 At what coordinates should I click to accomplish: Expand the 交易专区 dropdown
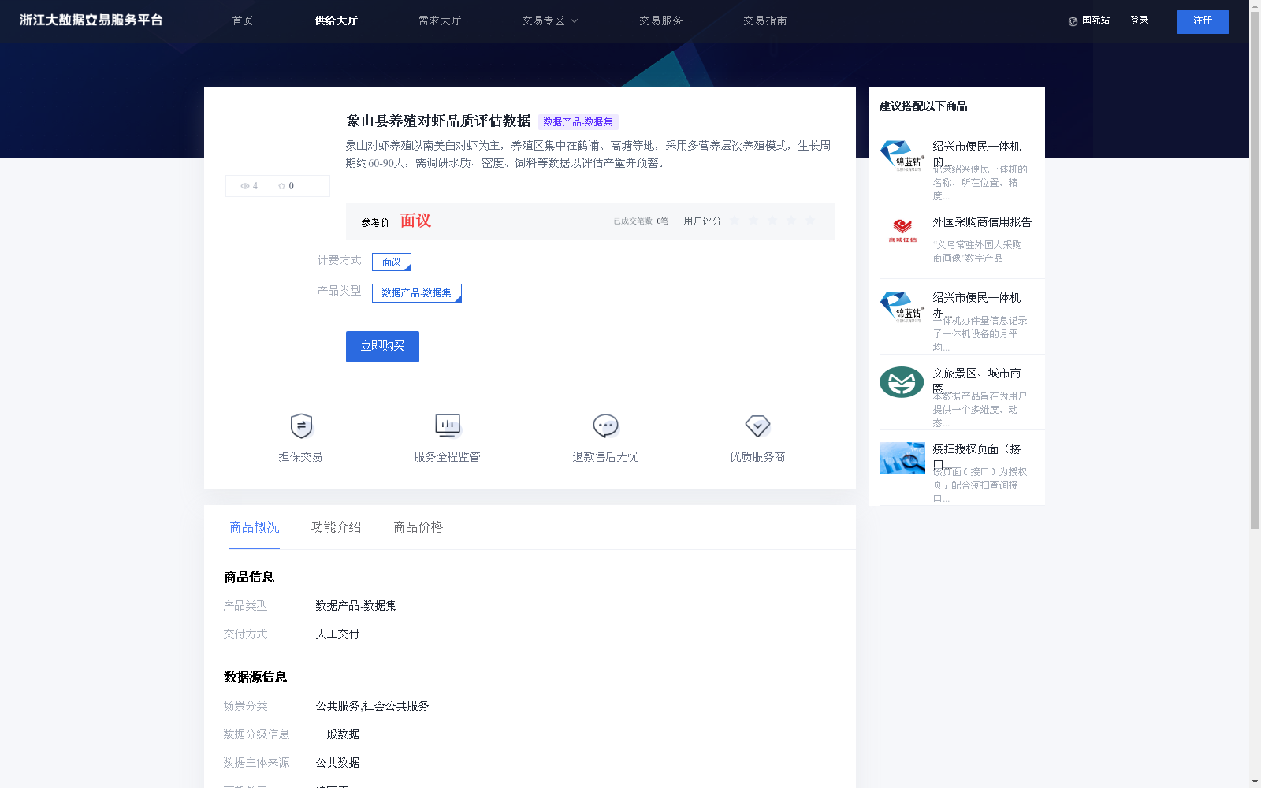coord(550,21)
